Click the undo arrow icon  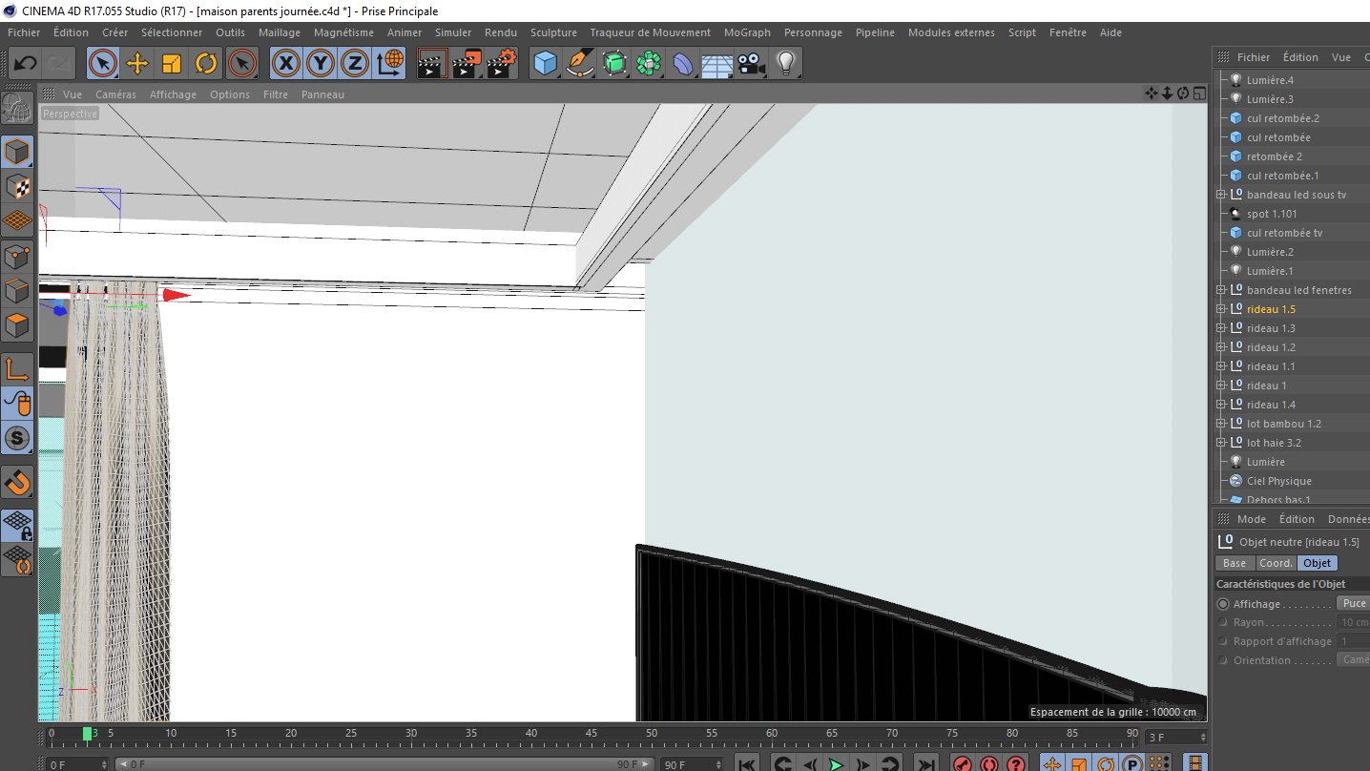[26, 64]
